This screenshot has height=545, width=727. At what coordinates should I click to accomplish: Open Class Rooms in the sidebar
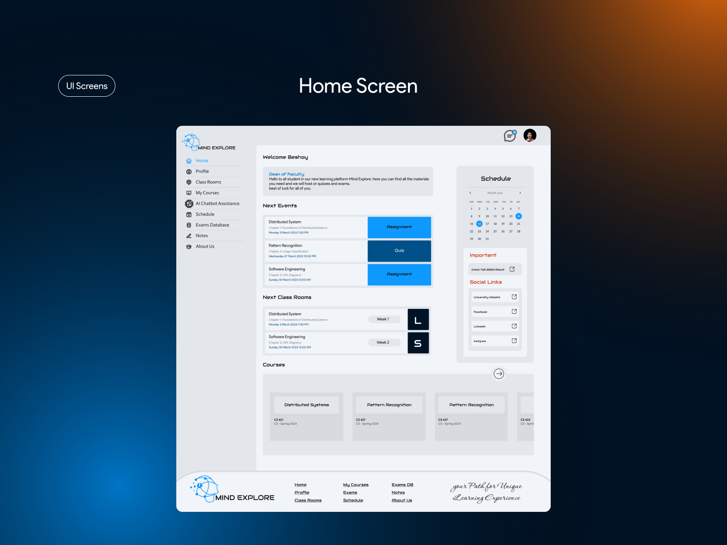208,182
